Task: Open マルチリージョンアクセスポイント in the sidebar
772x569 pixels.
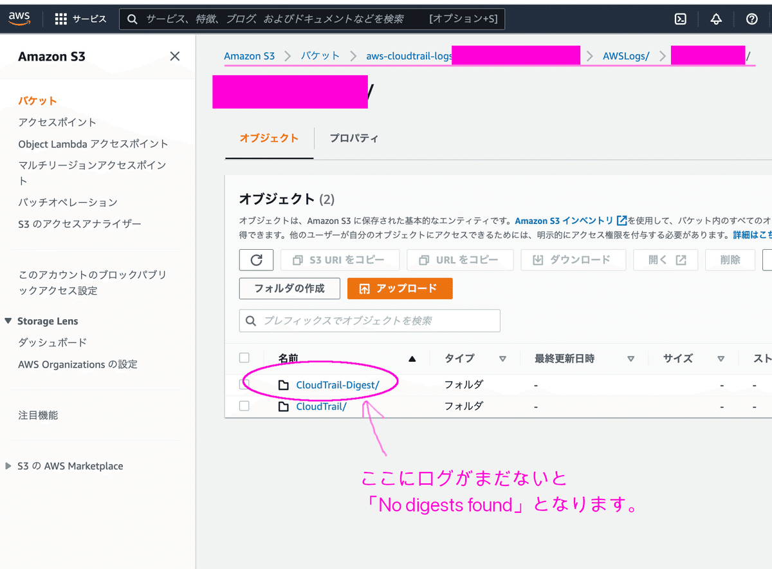Action: pos(92,173)
